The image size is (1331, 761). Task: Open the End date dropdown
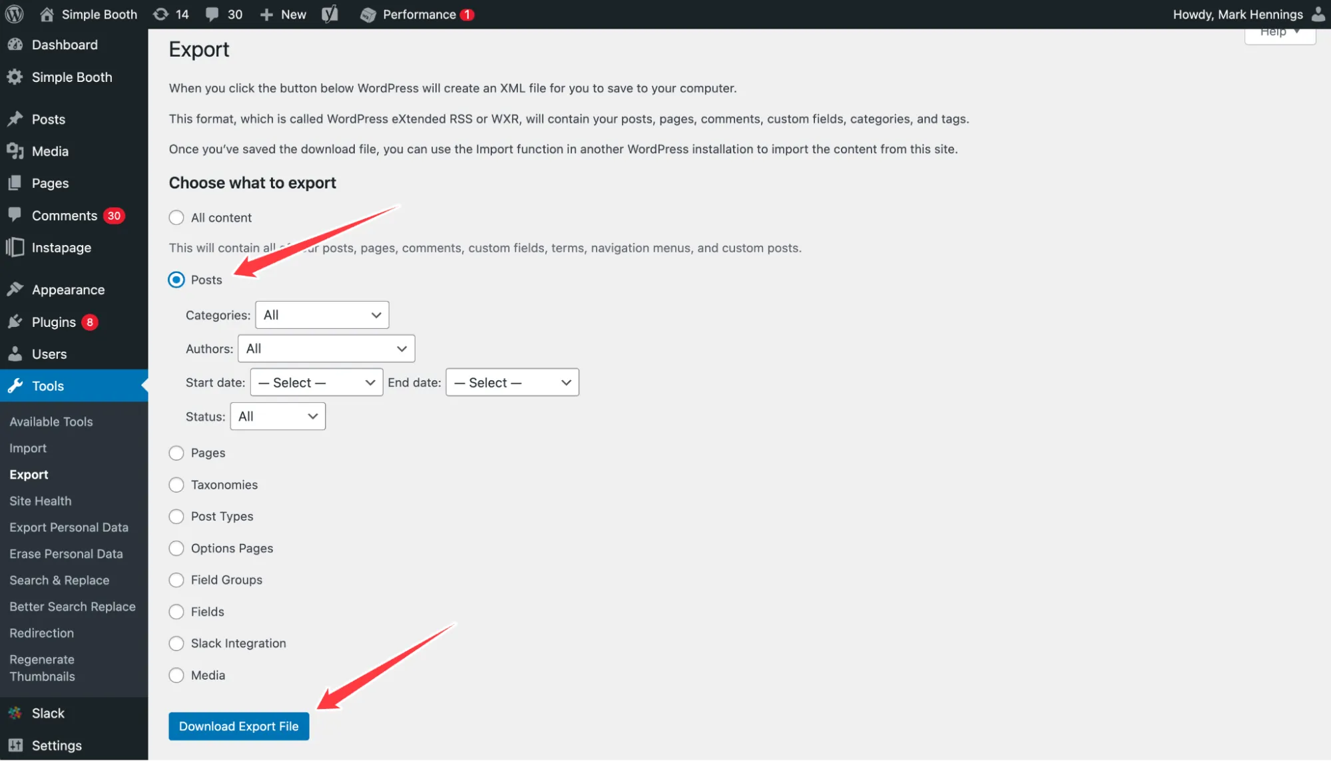[513, 382]
